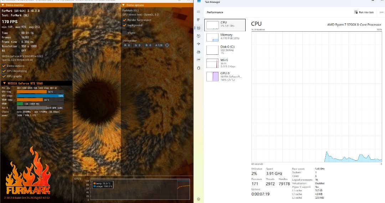Image resolution: width=385 pixels, height=203 pixels.
Task: Click the Base speed 3.40 GHz entry
Action: (x=308, y=169)
